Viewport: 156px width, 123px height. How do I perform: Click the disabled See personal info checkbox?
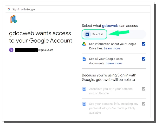(x=144, y=104)
